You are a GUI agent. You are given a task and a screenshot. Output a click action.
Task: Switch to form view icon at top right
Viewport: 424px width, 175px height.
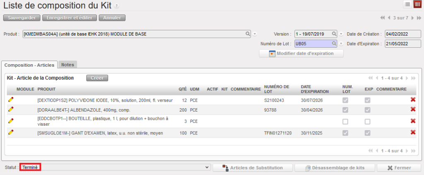pyautogui.click(x=417, y=4)
